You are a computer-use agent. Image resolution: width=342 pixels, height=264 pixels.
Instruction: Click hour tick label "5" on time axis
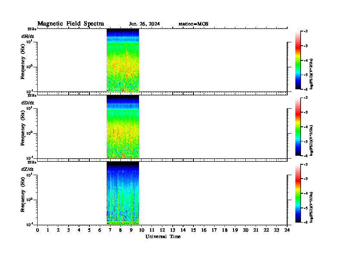pyautogui.click(x=89, y=230)
